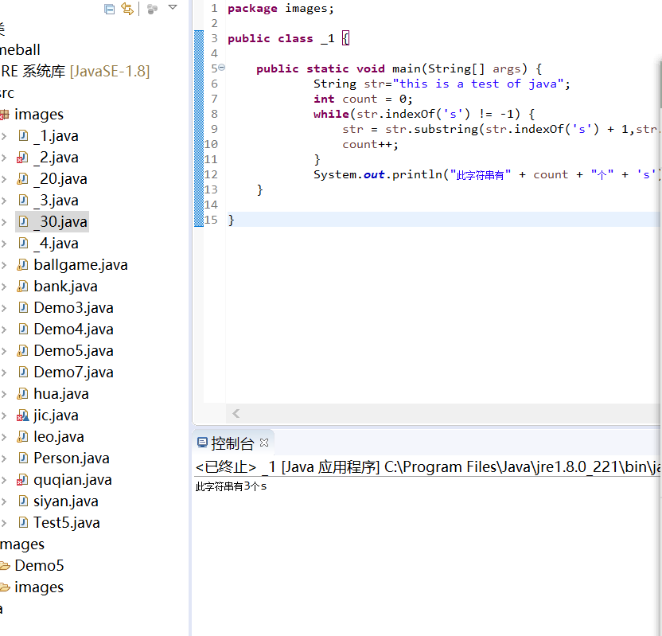Click the while keyword on line 8

(x=331, y=114)
